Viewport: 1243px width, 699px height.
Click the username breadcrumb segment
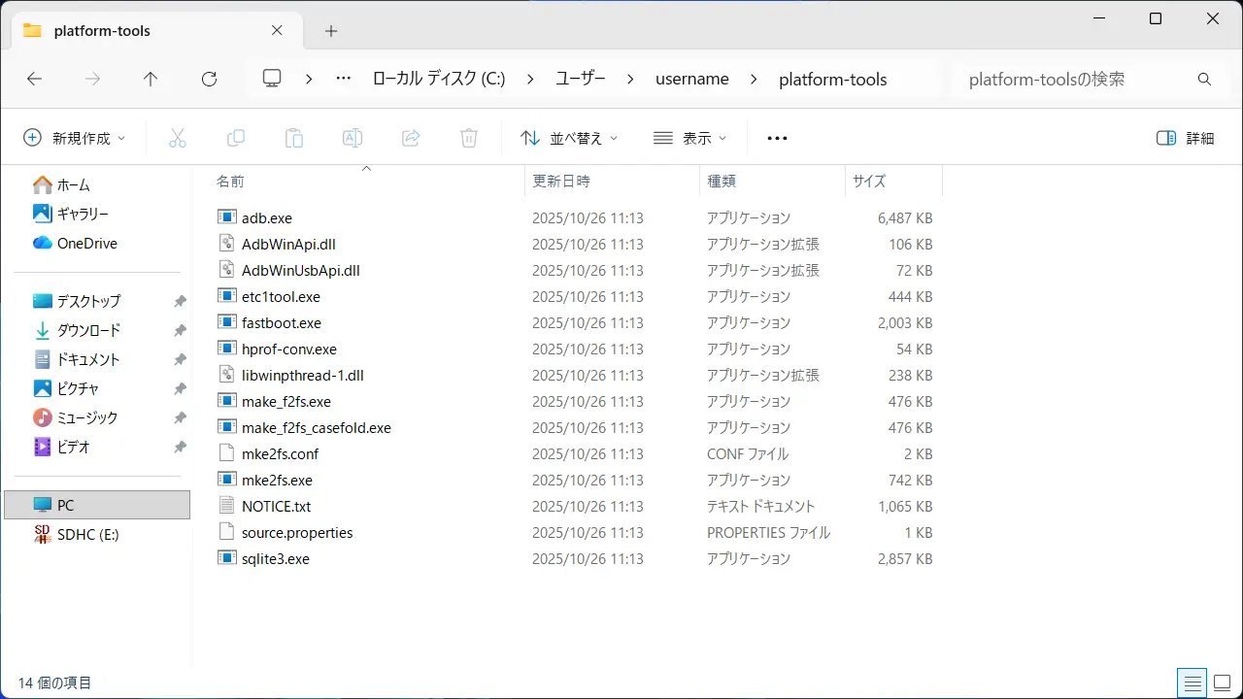[x=691, y=80]
